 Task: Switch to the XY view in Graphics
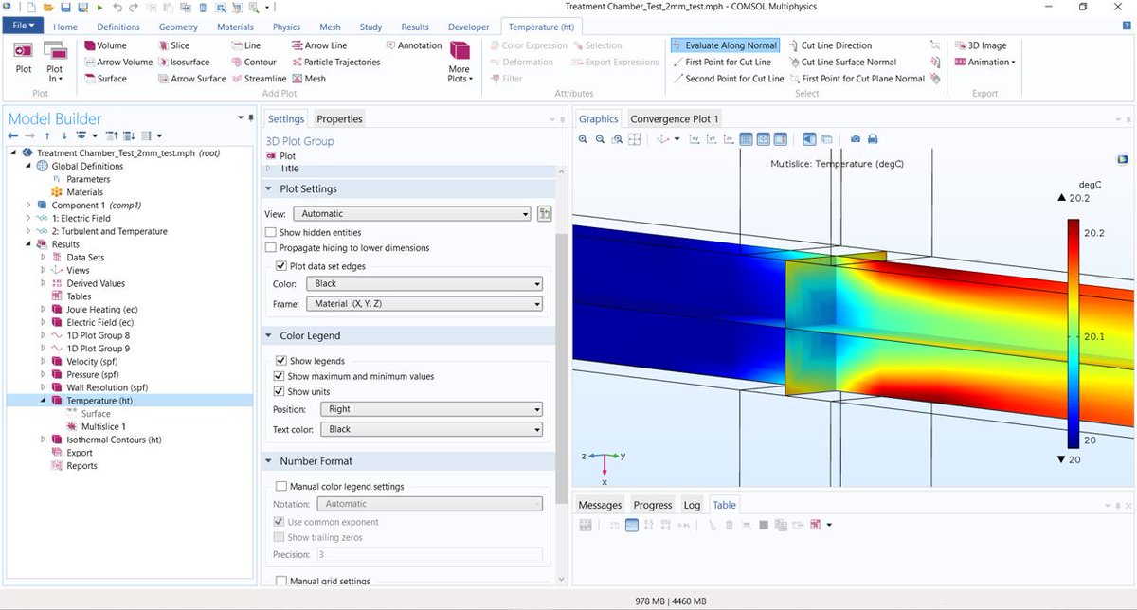click(695, 139)
